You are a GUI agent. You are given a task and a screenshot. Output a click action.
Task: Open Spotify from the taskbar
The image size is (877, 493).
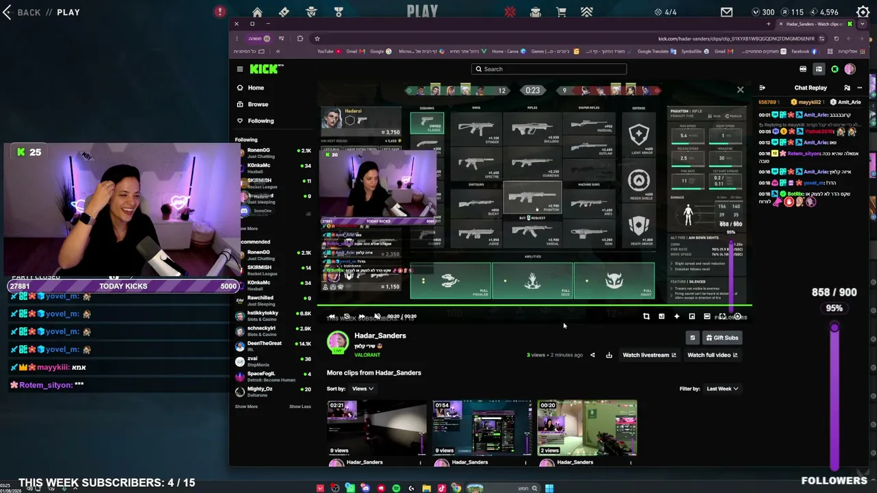tap(396, 488)
